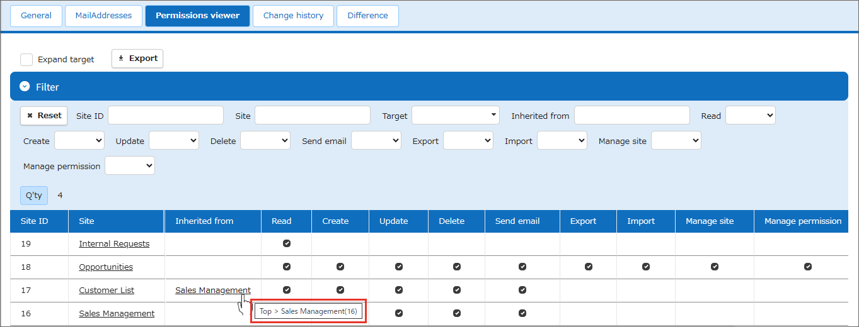
Task: Open the Send email filter dropdown
Action: coord(376,140)
